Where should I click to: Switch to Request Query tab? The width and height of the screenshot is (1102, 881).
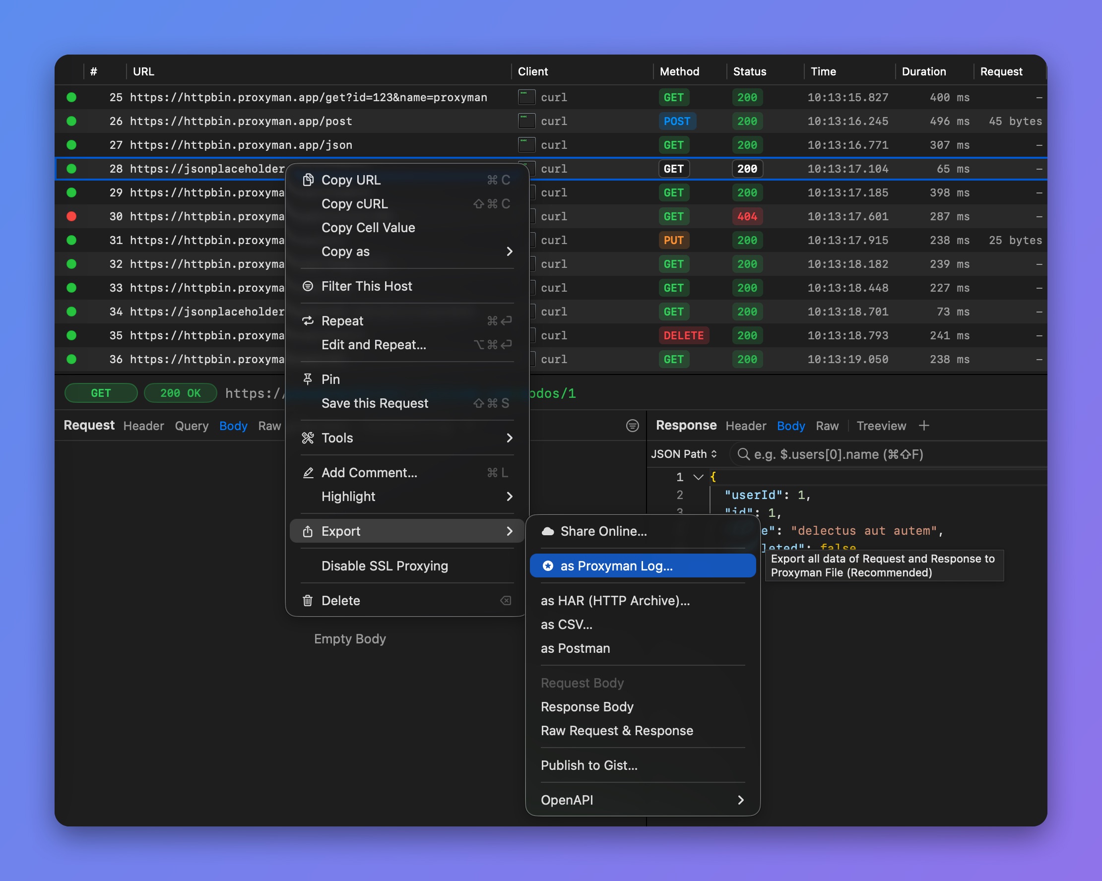[x=192, y=426]
